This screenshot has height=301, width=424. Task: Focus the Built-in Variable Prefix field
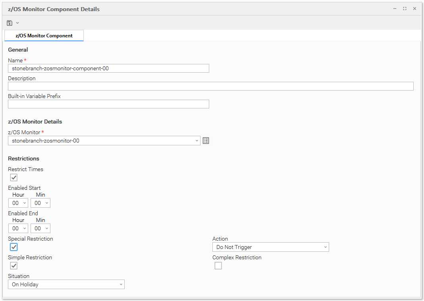click(x=108, y=104)
